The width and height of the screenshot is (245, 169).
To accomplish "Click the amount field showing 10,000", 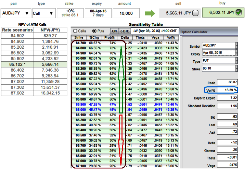I will [x=124, y=13].
